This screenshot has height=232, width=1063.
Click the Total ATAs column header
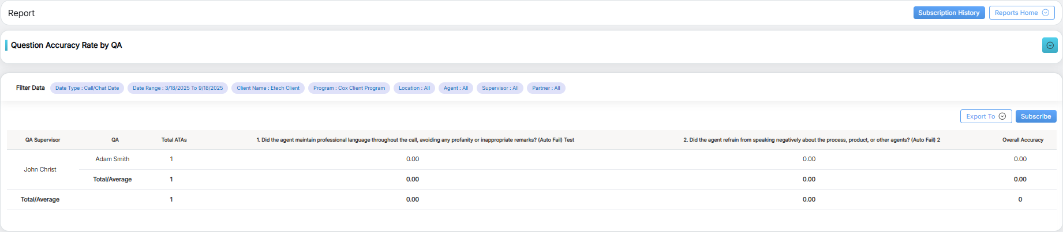[174, 140]
